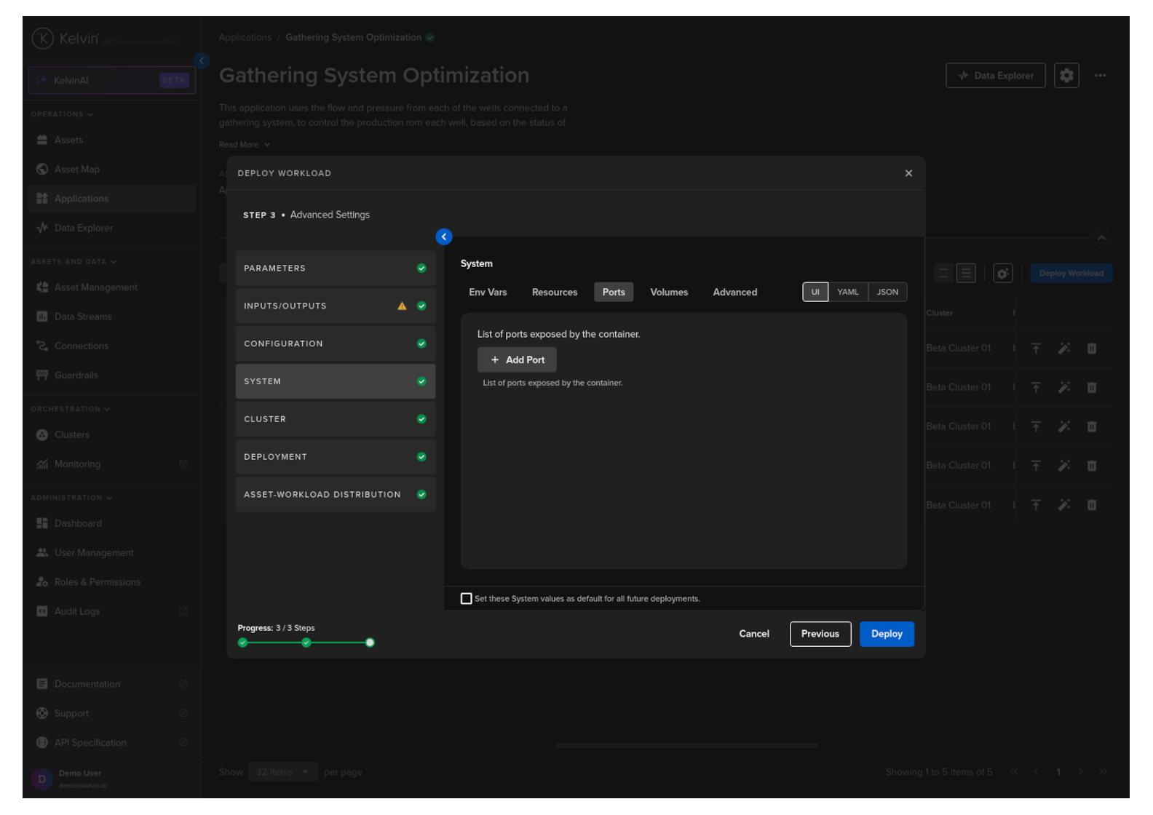This screenshot has height=815, width=1153.
Task: Select the Cluster step in the list
Action: [x=335, y=419]
